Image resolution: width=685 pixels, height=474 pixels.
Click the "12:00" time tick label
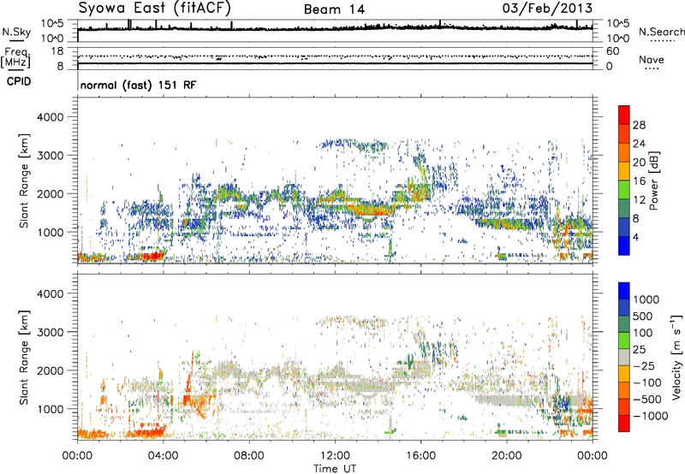pyautogui.click(x=335, y=456)
